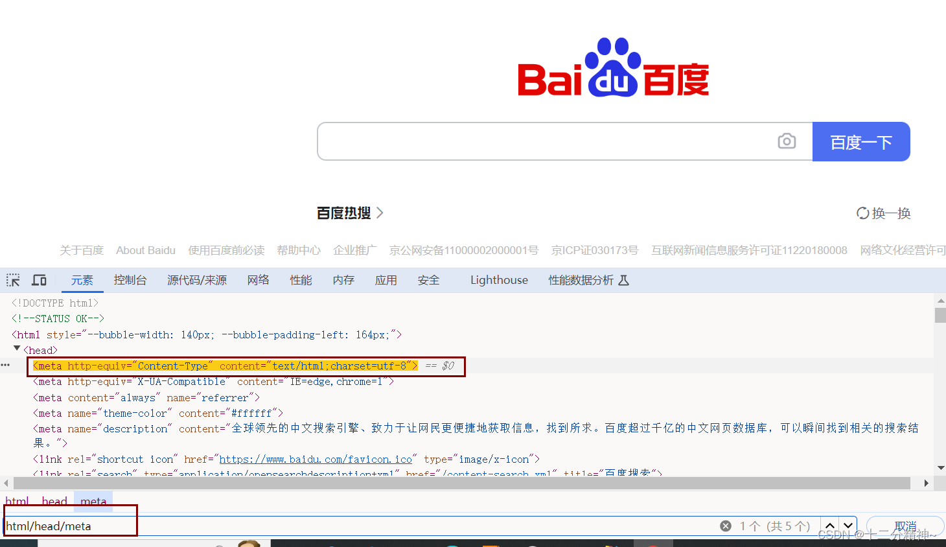Click the html/head/meta search field
The width and height of the screenshot is (946, 547).
[x=360, y=526]
